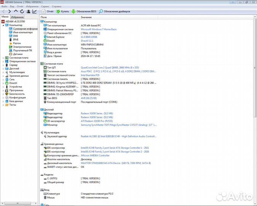Expand DirectX tree node
Image resolution: width=257 pixels, height=206 pixels.
click(3, 83)
